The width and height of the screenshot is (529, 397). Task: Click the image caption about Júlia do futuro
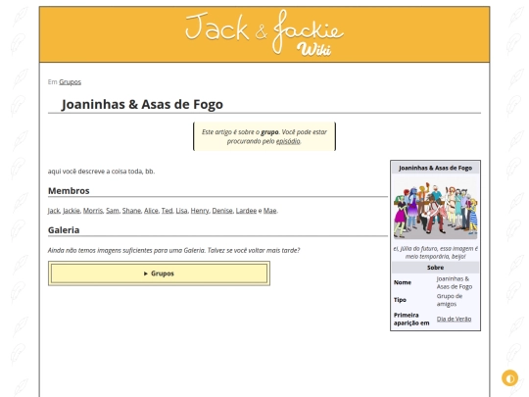[x=435, y=253]
